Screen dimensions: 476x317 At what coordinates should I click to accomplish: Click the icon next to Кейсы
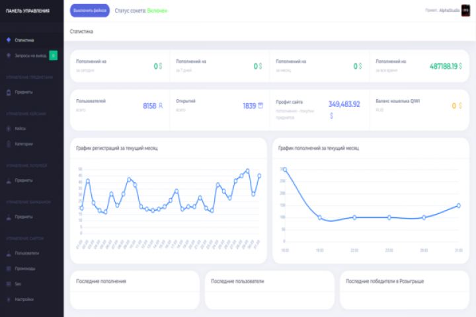click(x=9, y=128)
